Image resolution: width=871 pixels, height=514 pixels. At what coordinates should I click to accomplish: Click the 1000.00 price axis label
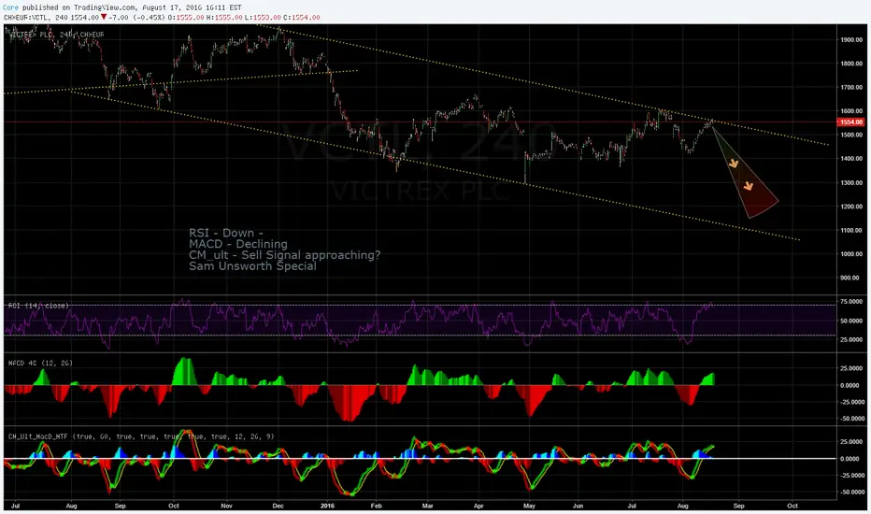coord(851,254)
